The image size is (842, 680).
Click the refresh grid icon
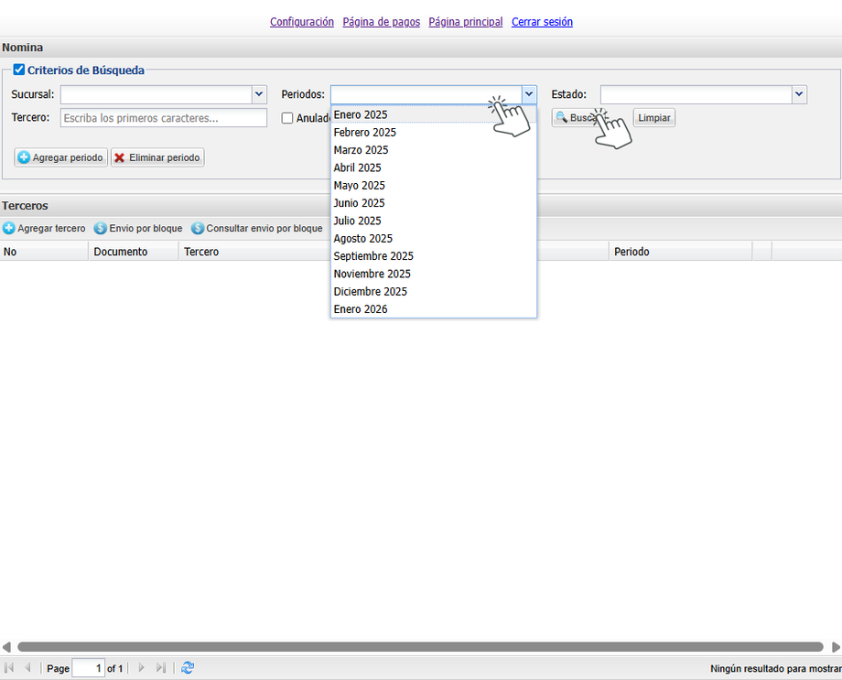(x=188, y=668)
